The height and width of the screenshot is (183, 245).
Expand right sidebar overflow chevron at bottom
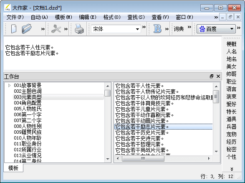(232, 169)
